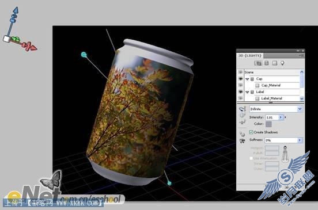Click the blue Z-axis arrow on 3D axis widget

(x=16, y=10)
